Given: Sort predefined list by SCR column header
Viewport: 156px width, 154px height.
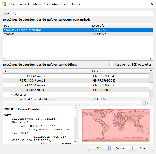Looking at the screenshot, I should pyautogui.click(x=47, y=71).
